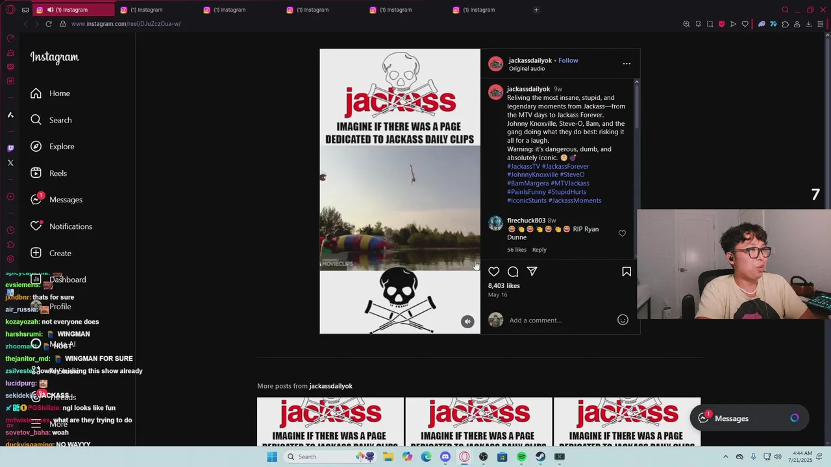Open the emoji picker for comments

pos(623,320)
